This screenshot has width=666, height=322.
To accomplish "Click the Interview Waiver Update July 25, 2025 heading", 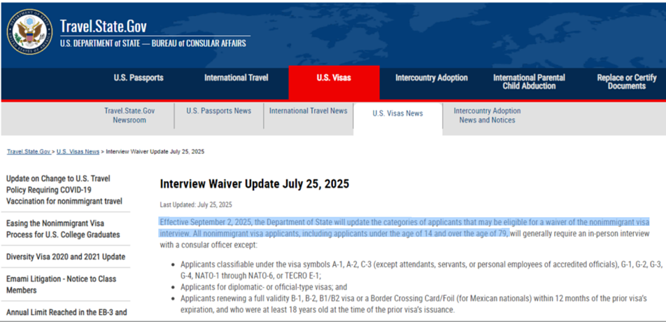I will 255,184.
